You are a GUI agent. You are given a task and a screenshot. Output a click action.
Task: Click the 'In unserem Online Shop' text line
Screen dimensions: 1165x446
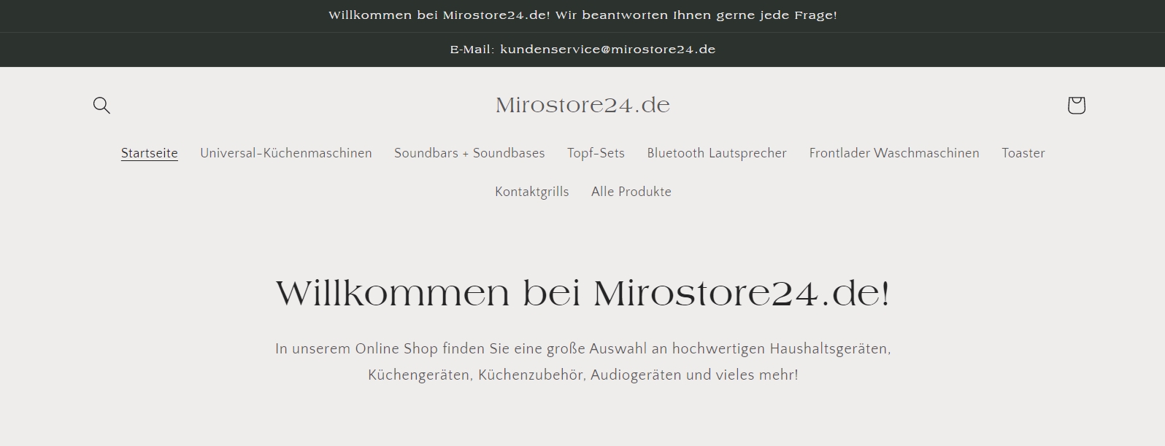pos(582,349)
